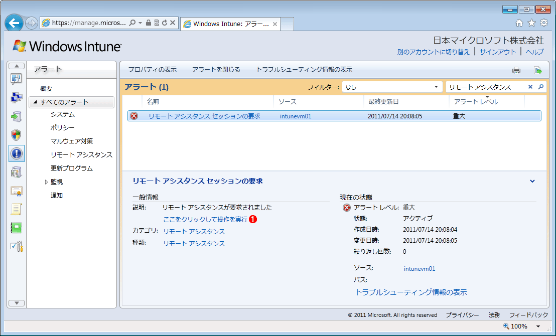Open address bar search dropdown arrow
The height and width of the screenshot is (336, 556).
click(140, 23)
